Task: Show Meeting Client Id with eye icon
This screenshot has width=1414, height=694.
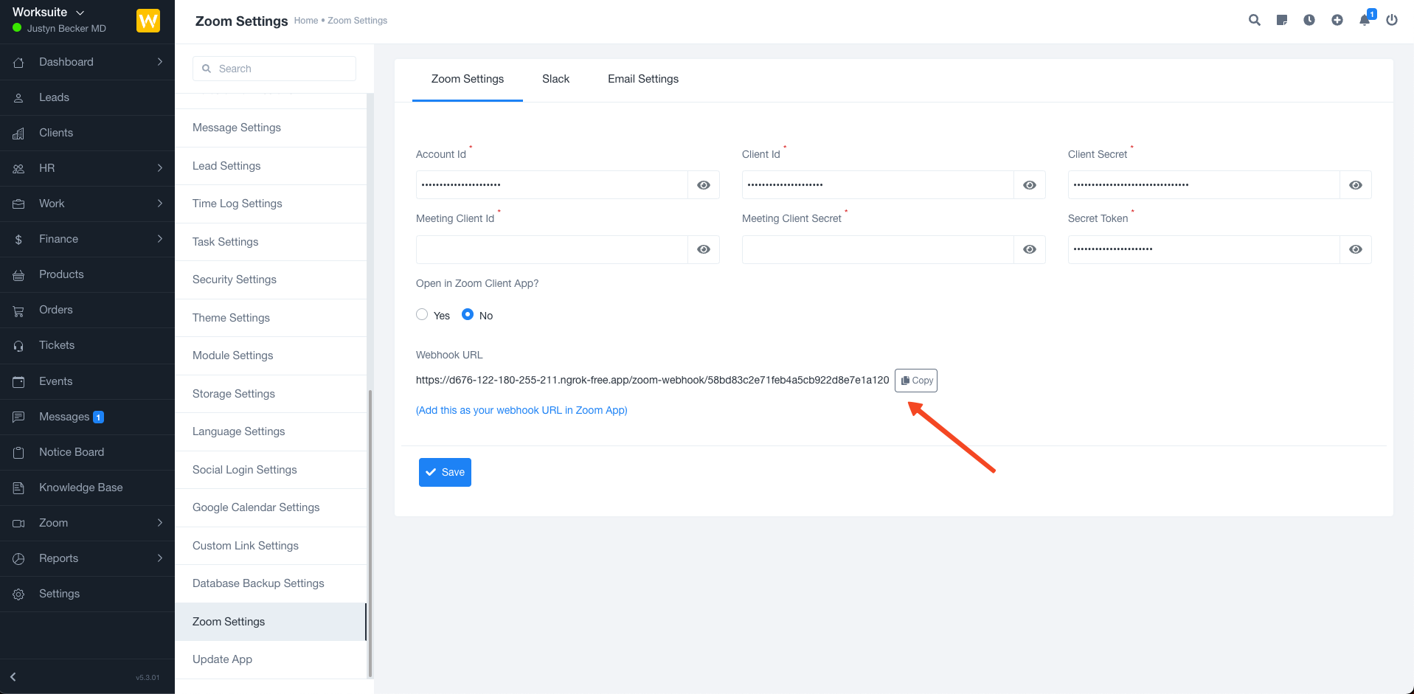Action: 704,249
